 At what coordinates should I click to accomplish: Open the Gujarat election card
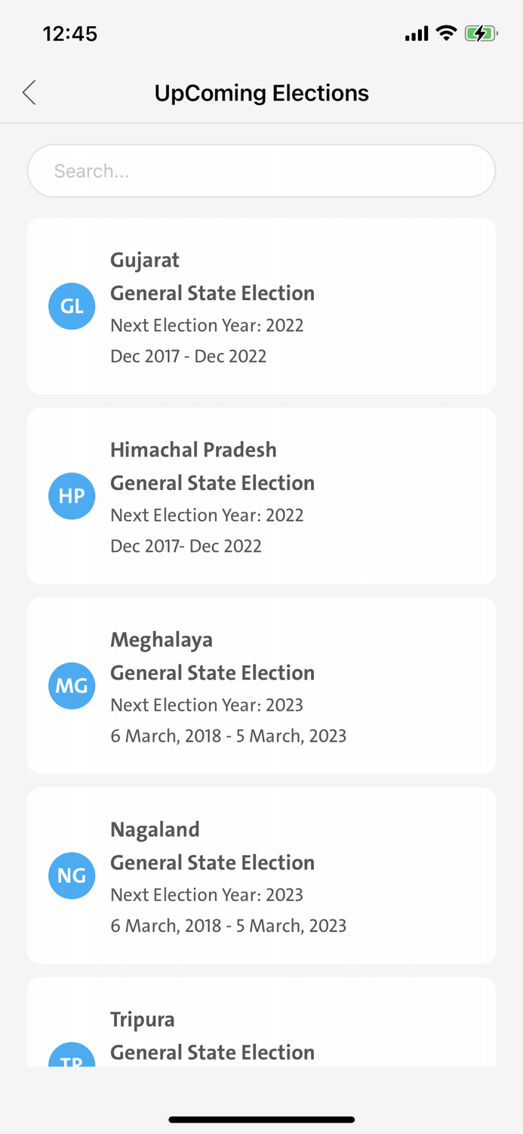261,306
